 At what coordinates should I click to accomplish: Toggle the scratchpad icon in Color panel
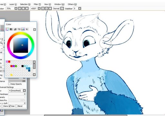(x=27, y=29)
